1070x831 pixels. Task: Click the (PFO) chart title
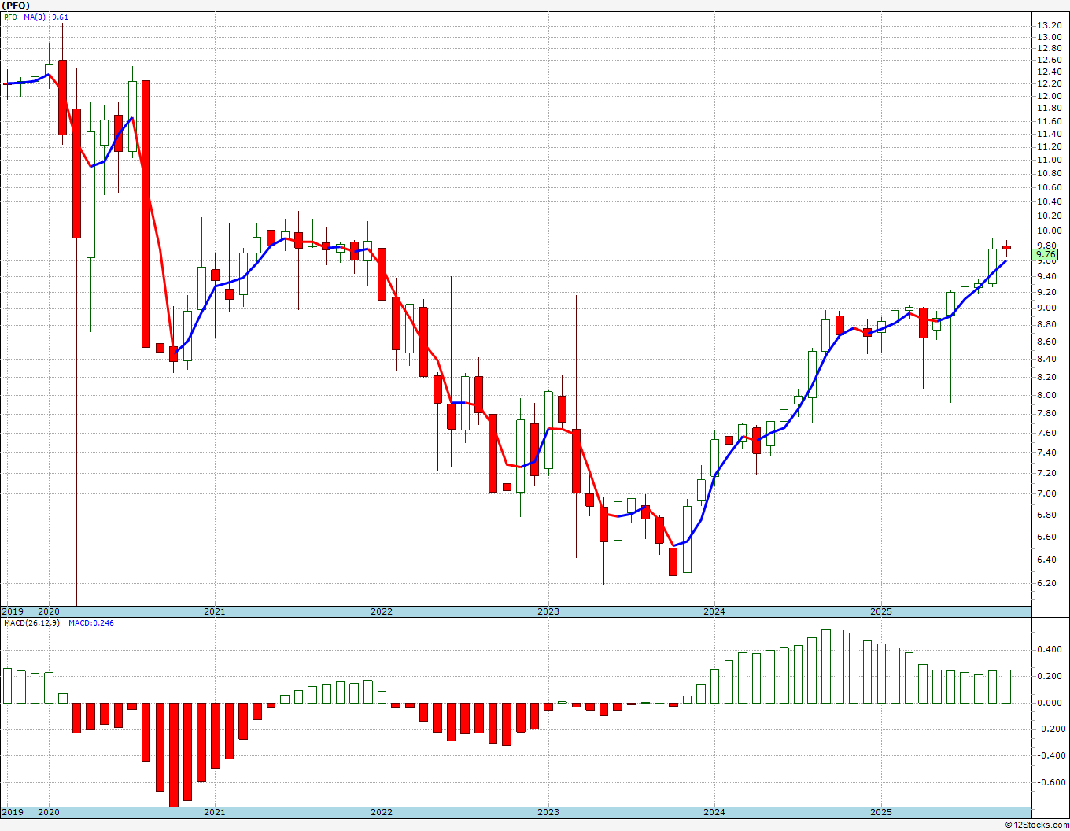click(16, 6)
